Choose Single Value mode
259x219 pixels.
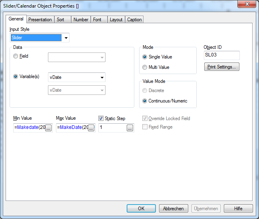145,57
